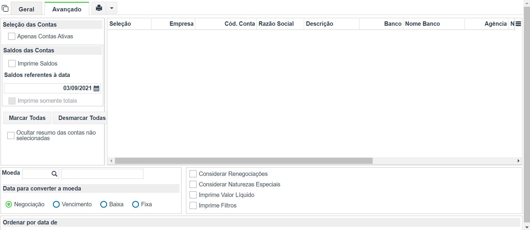Open the calendar picker for the saldos date
Viewport: 530px width, 230px height.
(97, 88)
